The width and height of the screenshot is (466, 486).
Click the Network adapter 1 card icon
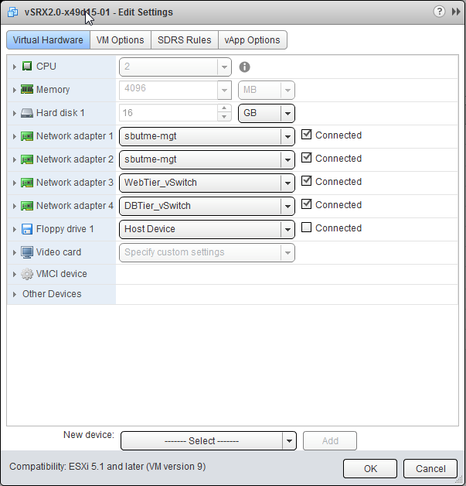27,136
